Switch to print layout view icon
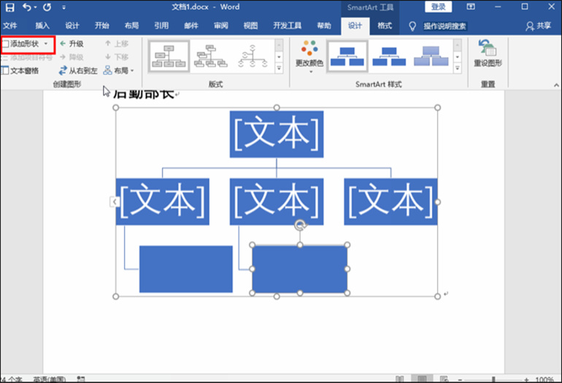 pos(422,379)
